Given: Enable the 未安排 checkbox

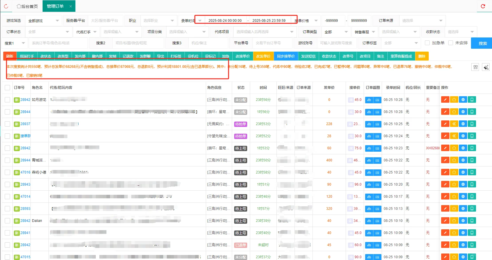Looking at the screenshot, I should (451, 43).
